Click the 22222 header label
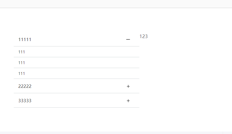This screenshot has height=134, width=232. 25,86
